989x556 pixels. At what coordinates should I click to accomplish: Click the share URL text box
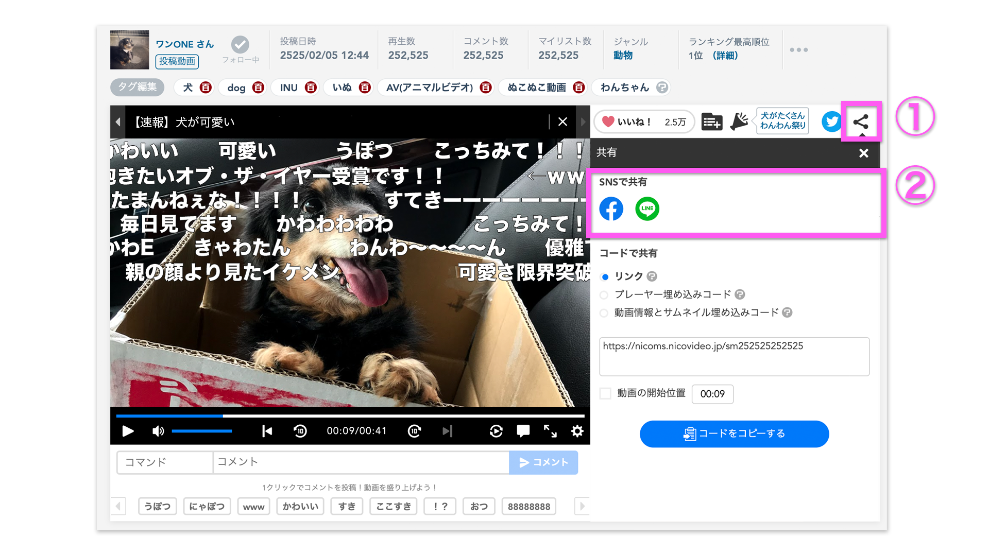tap(734, 357)
